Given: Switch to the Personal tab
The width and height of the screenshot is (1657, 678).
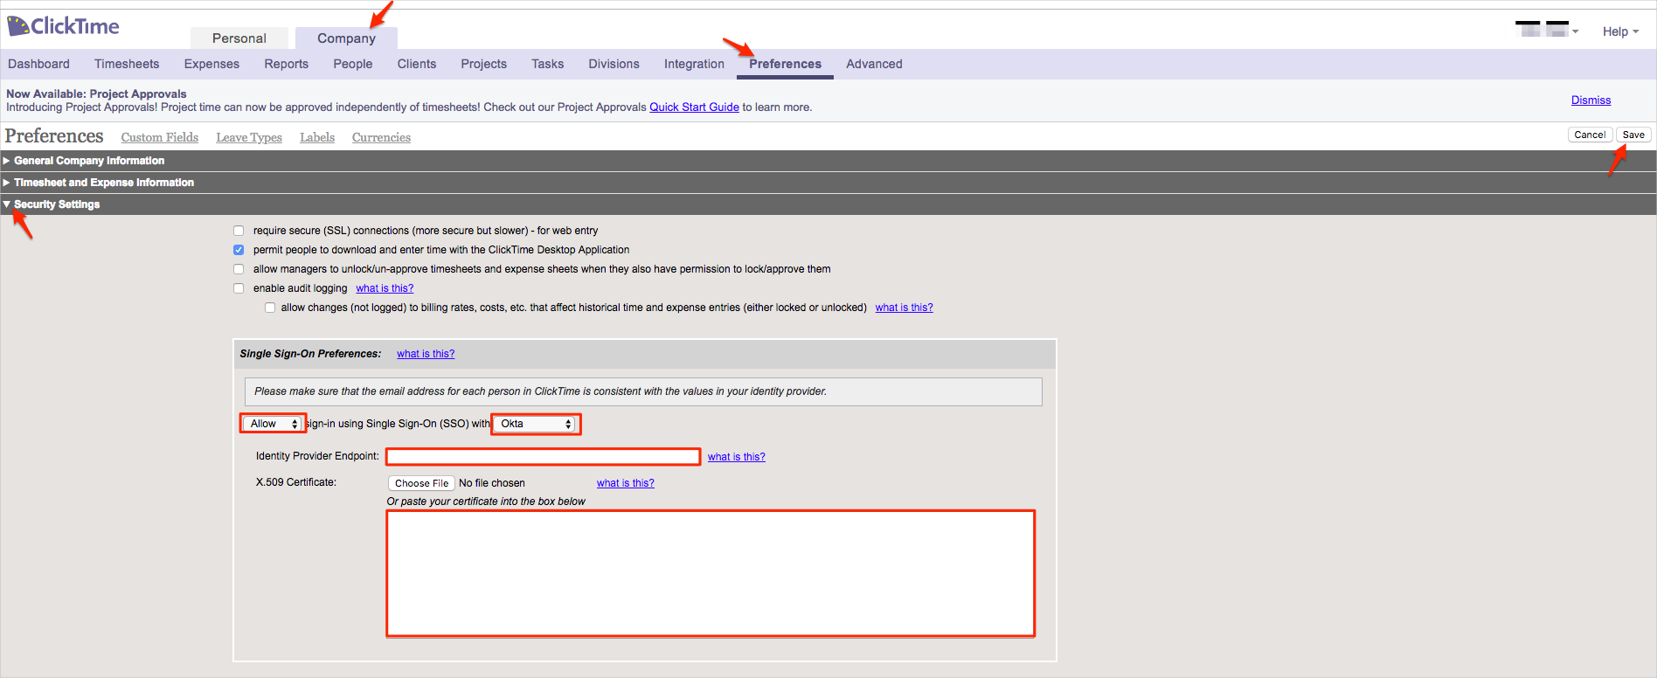Looking at the screenshot, I should click(x=239, y=38).
